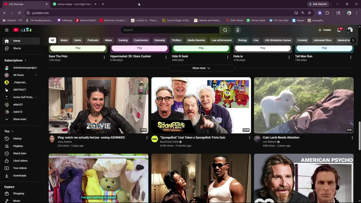Open the notifications bell

(x=339, y=30)
